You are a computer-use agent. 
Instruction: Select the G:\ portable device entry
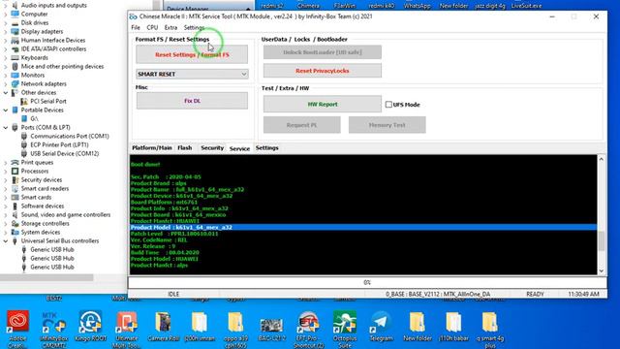[35, 118]
